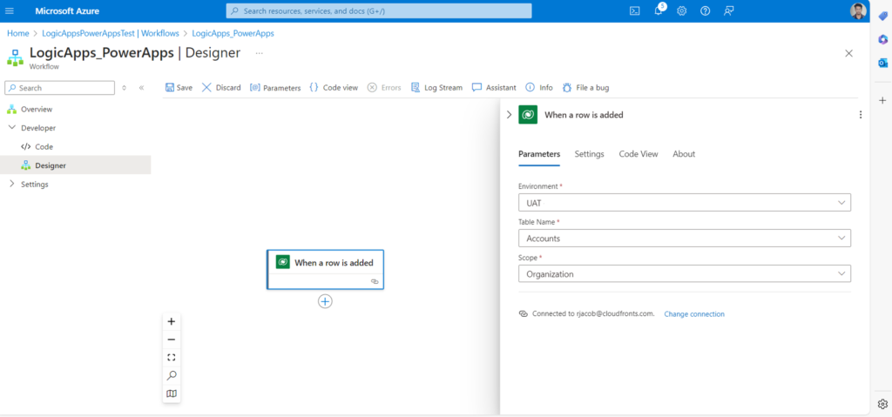
Task: Switch to Code view from the toolbar
Action: click(334, 88)
